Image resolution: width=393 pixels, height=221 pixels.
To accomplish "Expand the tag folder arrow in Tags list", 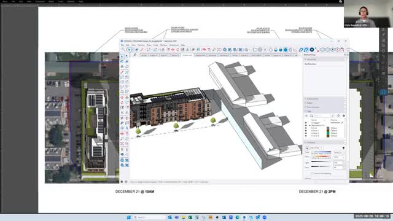I will coord(309,125).
